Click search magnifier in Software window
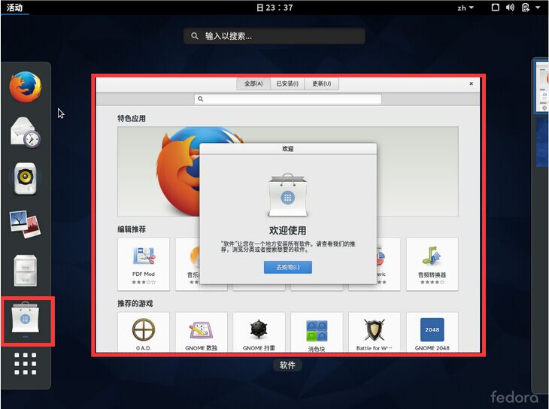 click(x=201, y=99)
